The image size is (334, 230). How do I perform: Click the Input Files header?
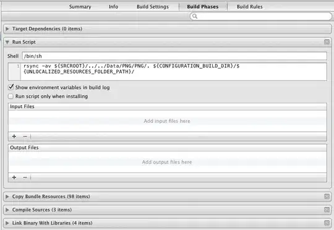(x=168, y=106)
